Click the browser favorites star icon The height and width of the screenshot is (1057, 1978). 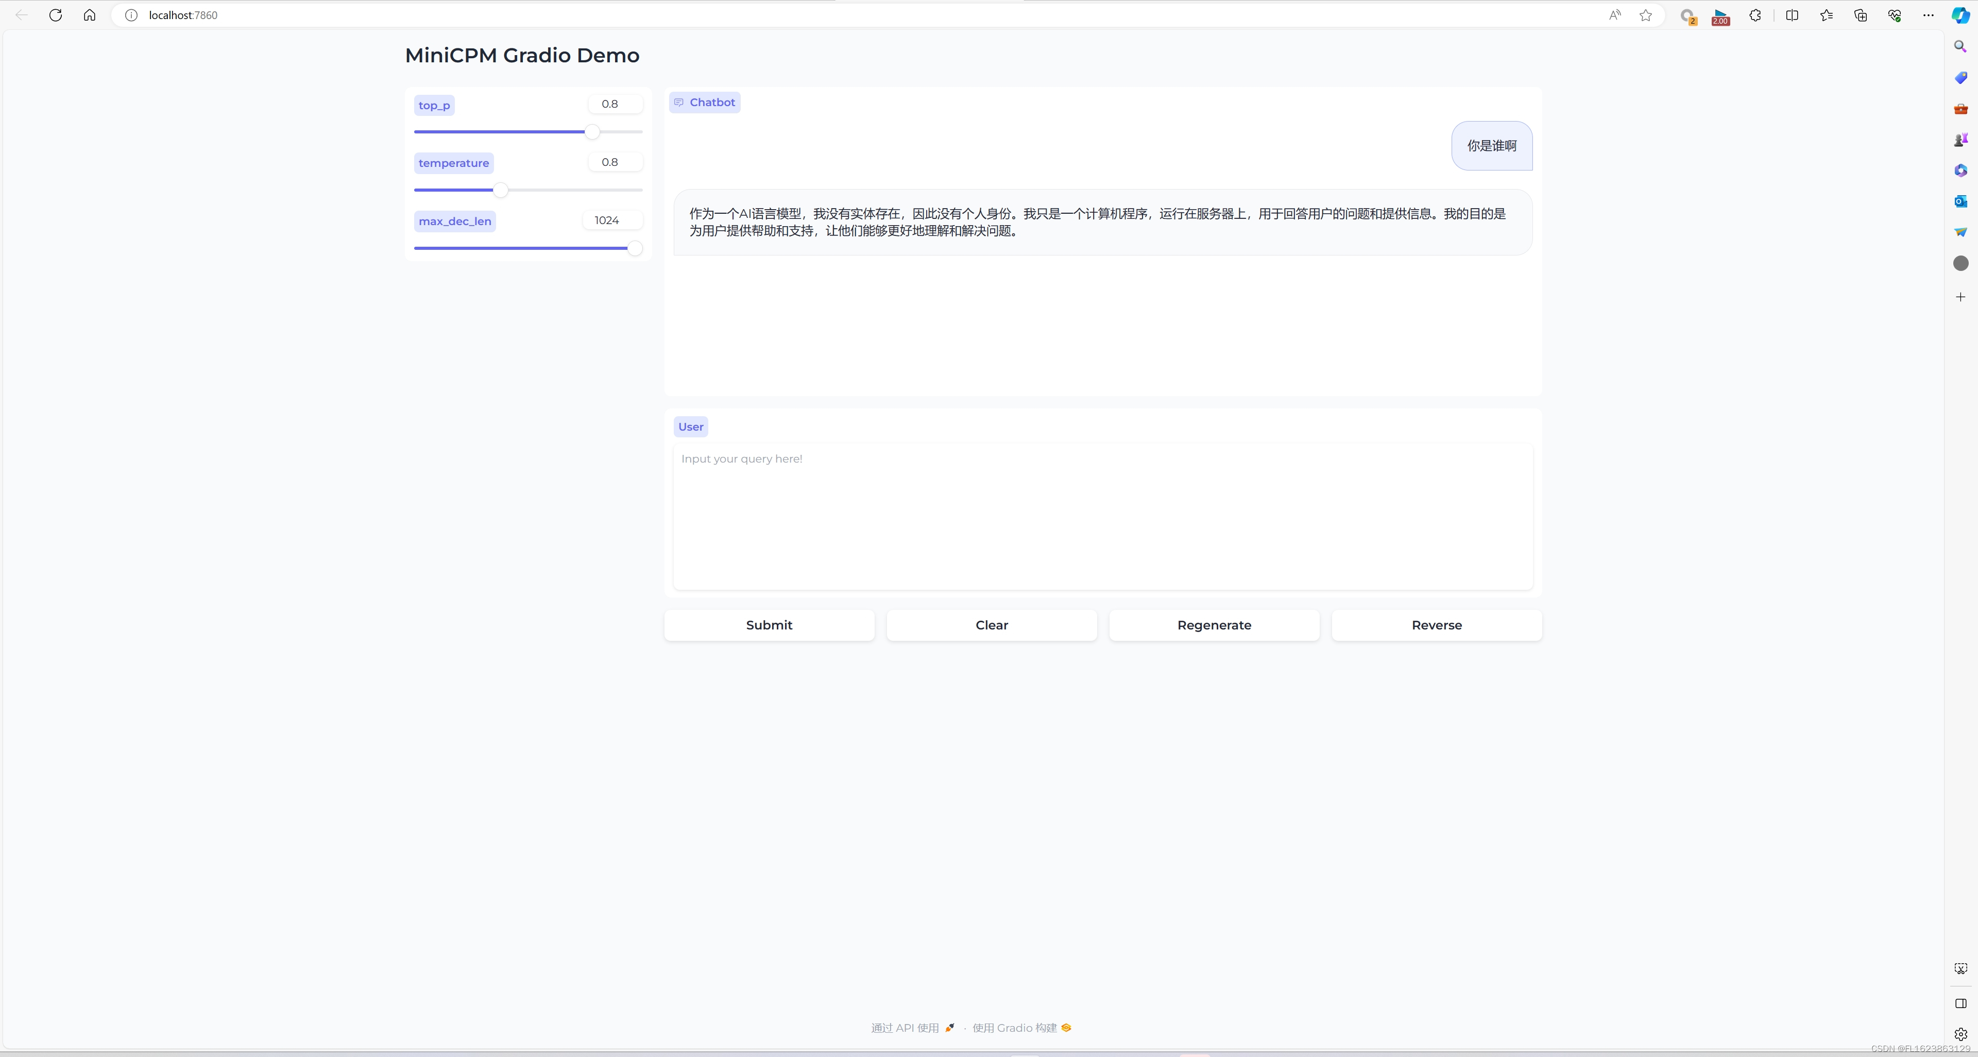1646,14
